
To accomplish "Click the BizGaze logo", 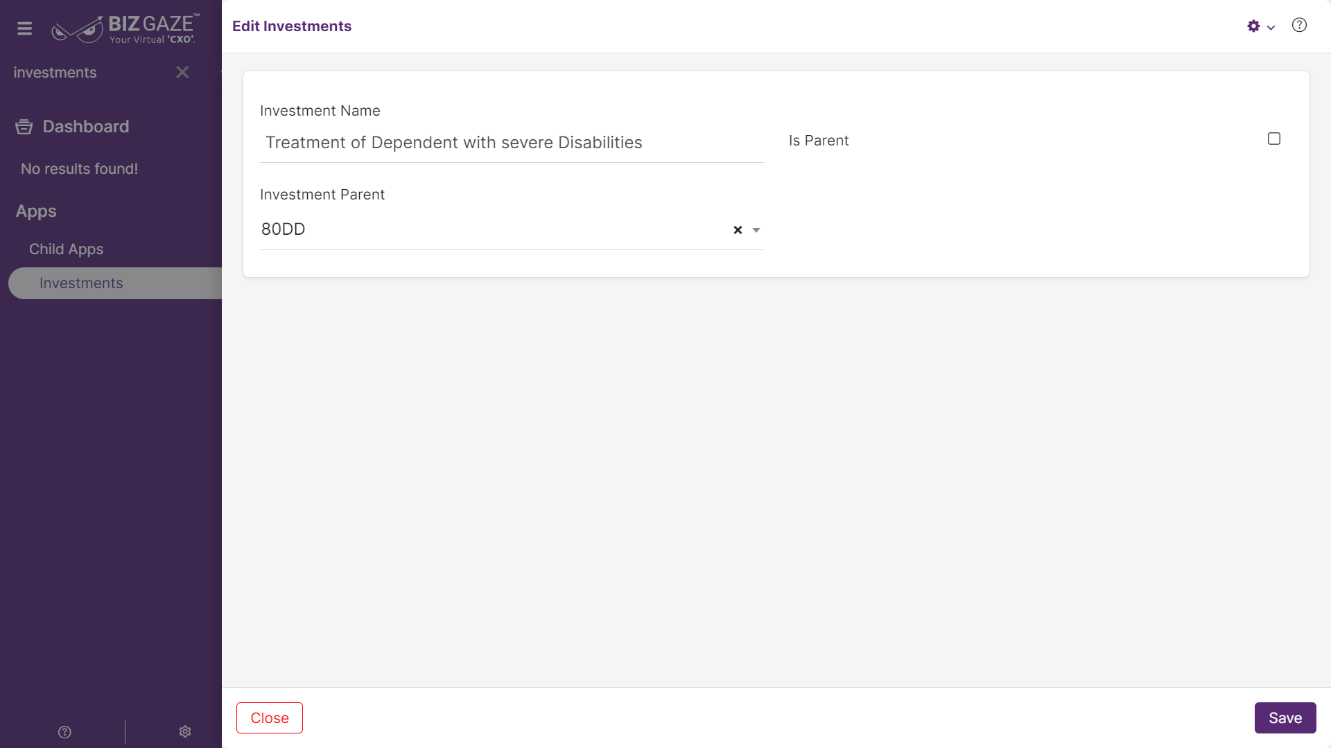I will click(125, 28).
